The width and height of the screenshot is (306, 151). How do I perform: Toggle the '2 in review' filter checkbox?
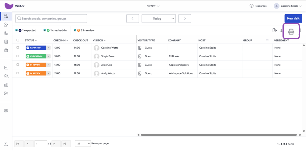(75, 30)
